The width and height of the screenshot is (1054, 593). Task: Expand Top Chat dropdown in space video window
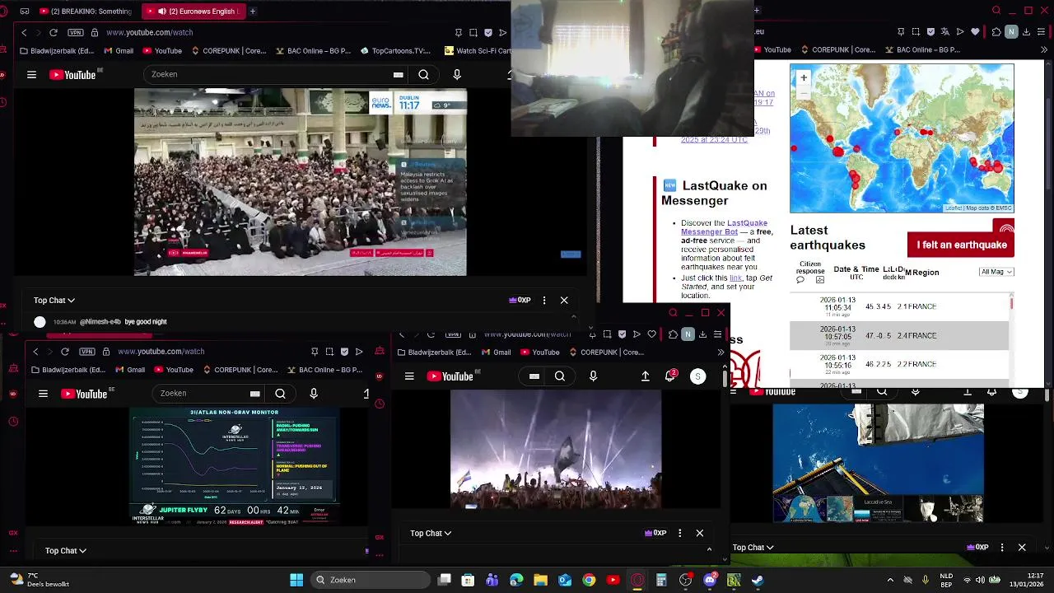click(754, 547)
